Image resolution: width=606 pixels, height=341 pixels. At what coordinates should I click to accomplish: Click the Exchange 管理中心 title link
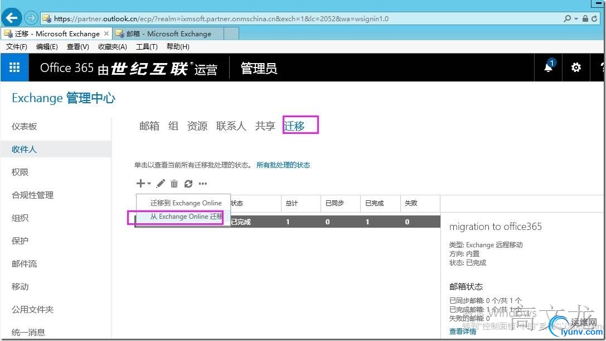click(64, 98)
